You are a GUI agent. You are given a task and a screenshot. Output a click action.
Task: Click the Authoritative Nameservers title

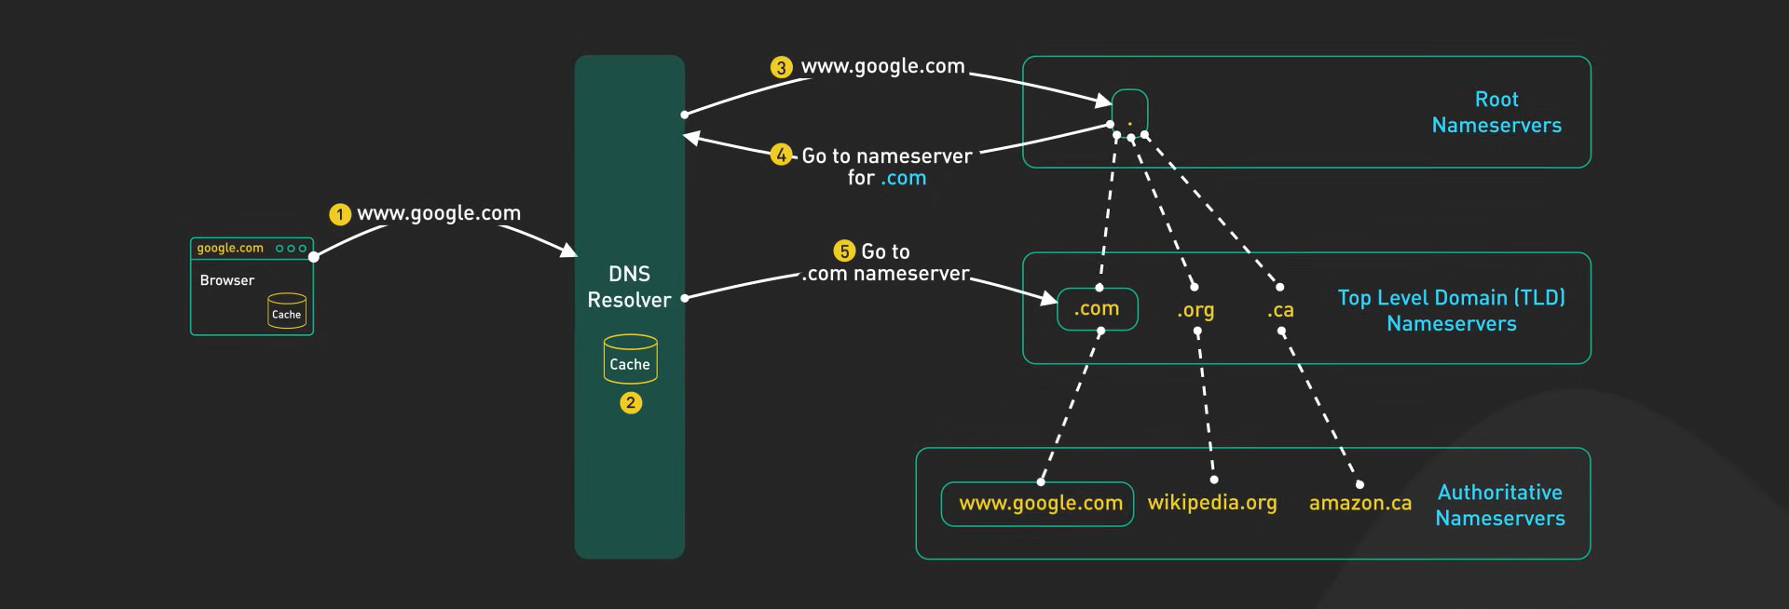(x=1500, y=505)
